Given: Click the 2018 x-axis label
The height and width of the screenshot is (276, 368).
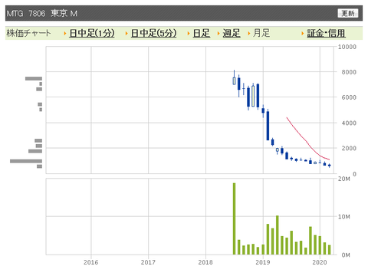Looking at the screenshot, I should pos(205,262).
